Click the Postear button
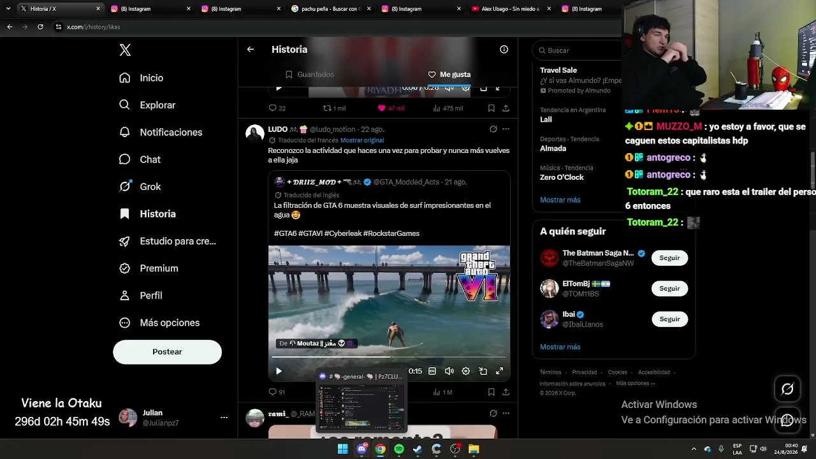The width and height of the screenshot is (816, 459). click(x=167, y=352)
